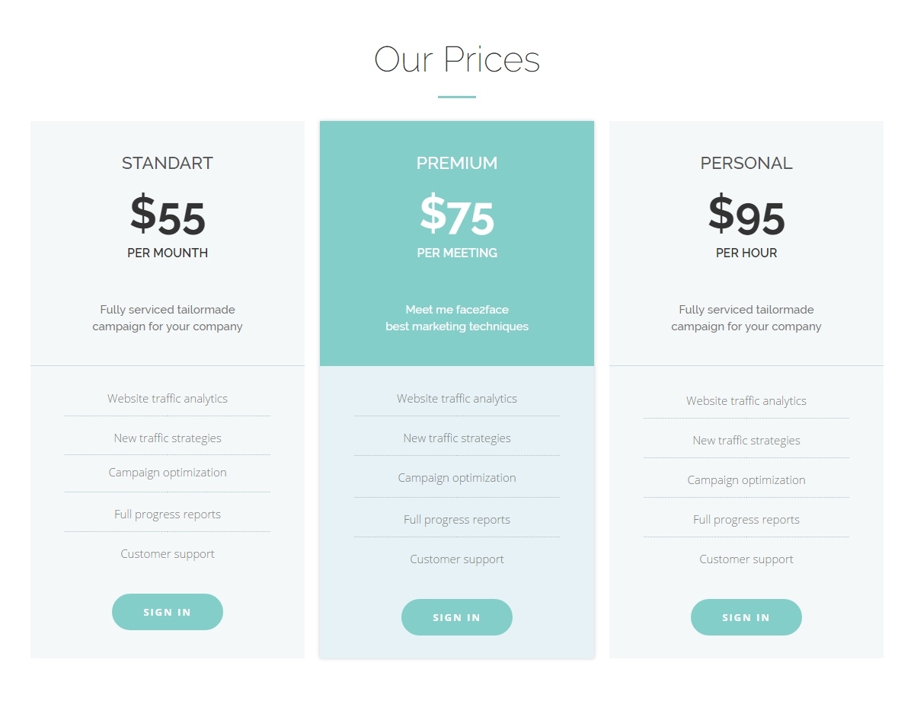Sign in to the Personal plan
This screenshot has height=704, width=914.
point(746,617)
